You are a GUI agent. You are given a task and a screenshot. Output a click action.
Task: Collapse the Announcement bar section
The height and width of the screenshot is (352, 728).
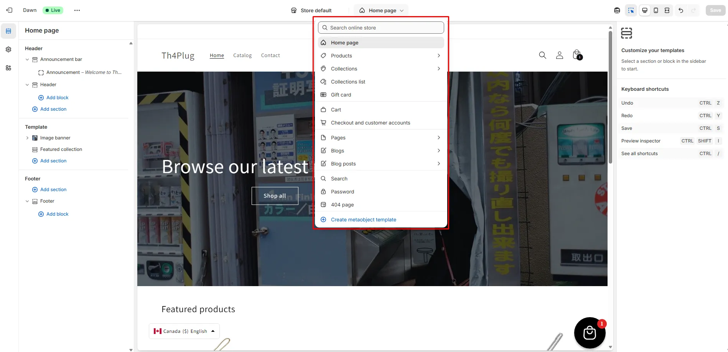(27, 59)
